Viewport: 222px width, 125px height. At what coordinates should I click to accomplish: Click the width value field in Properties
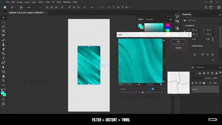coord(195,30)
